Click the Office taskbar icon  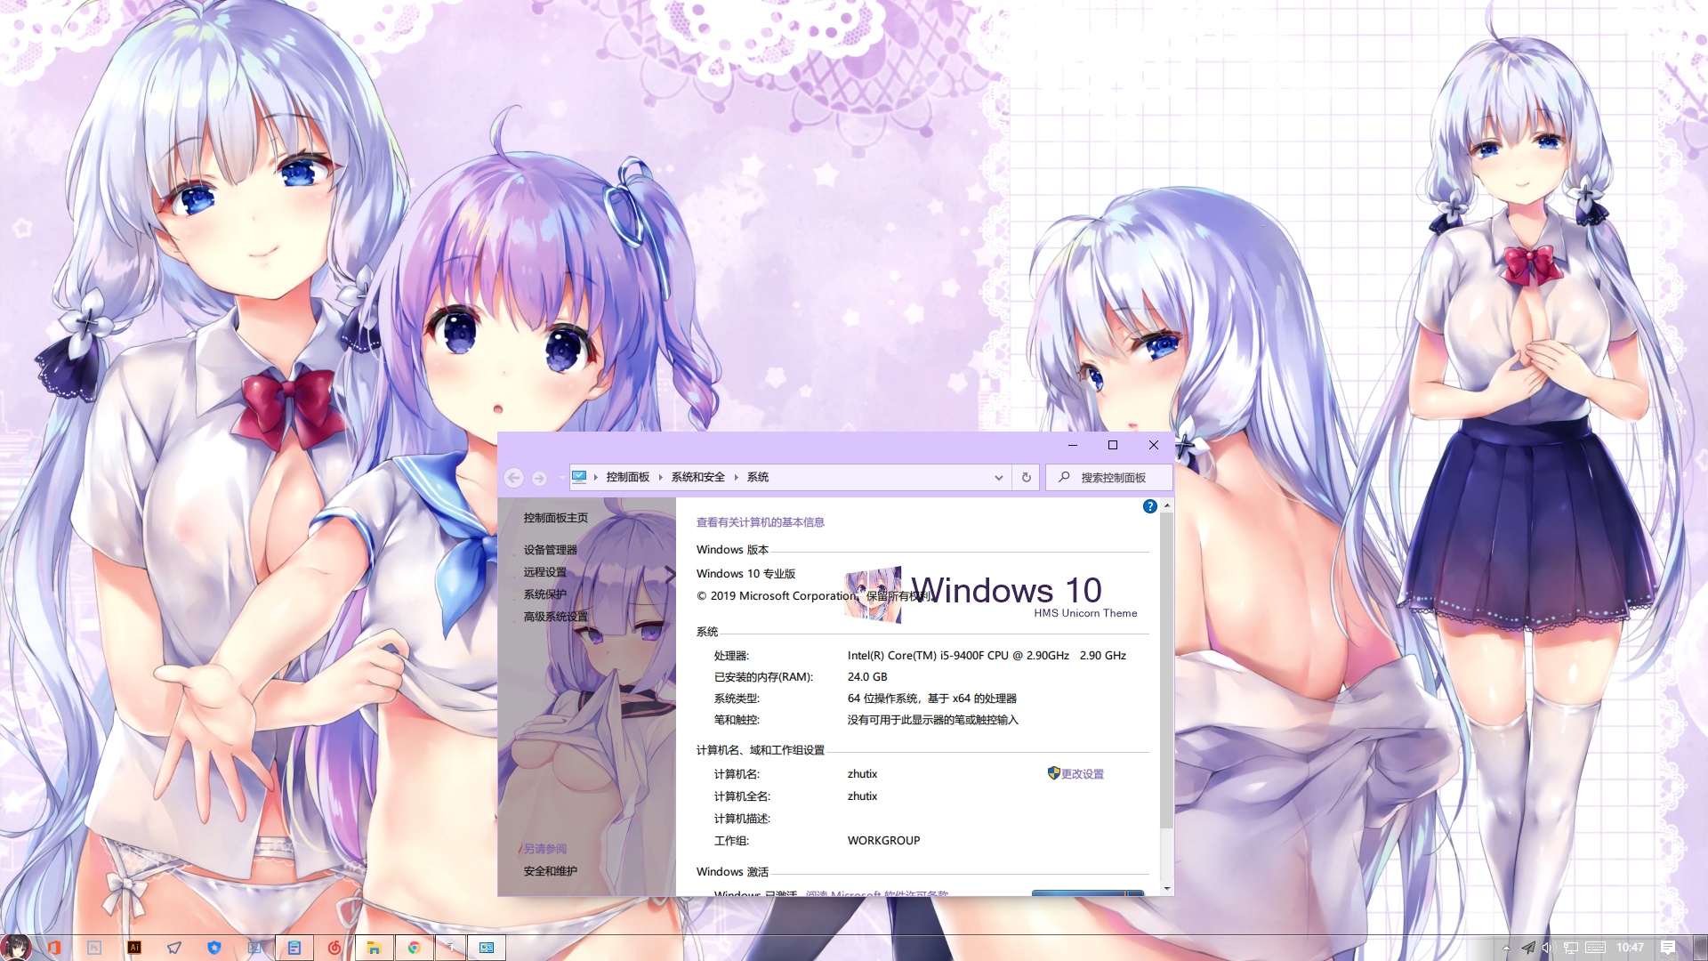53,948
